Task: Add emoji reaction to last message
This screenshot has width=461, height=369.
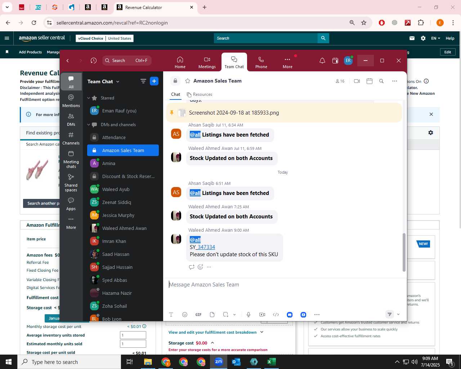Action: [200, 267]
